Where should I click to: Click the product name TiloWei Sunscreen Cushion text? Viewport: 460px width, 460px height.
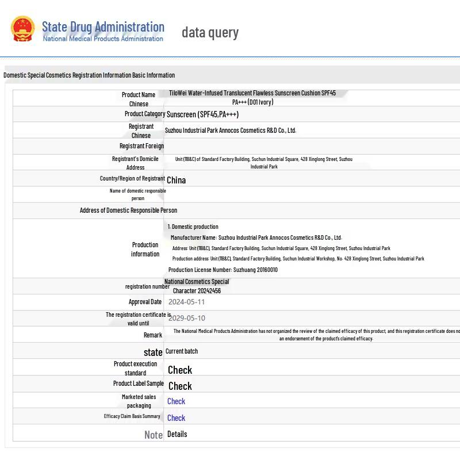(x=252, y=97)
